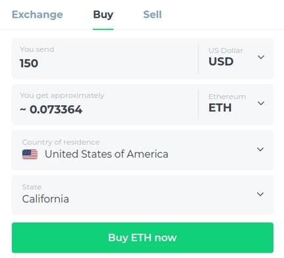The width and height of the screenshot is (284, 258).
Task: Expand the State dropdown chevron
Action: (260, 194)
